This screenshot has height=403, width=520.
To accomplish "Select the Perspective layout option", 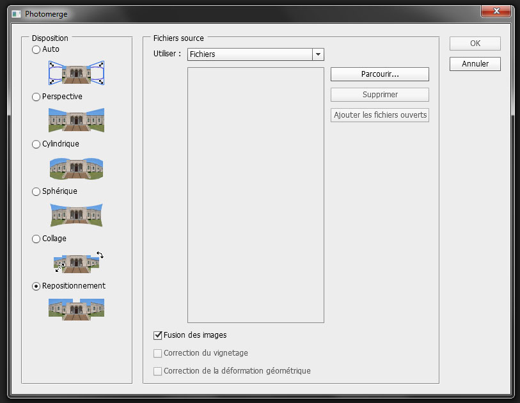I will pos(36,97).
